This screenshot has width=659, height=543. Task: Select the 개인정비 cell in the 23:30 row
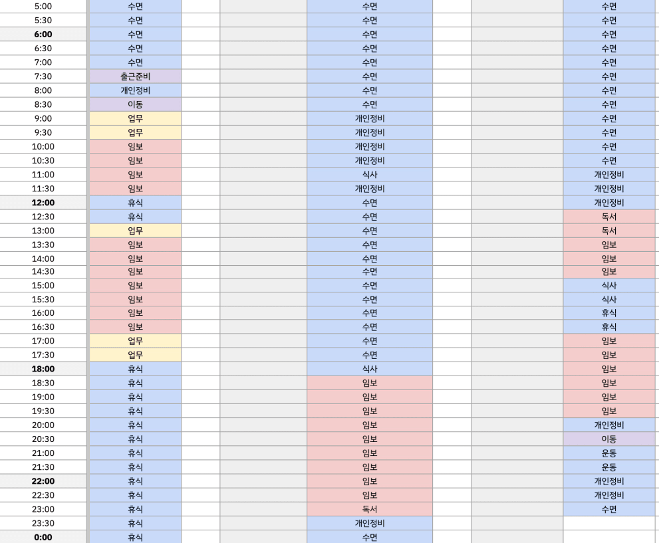[x=370, y=523]
